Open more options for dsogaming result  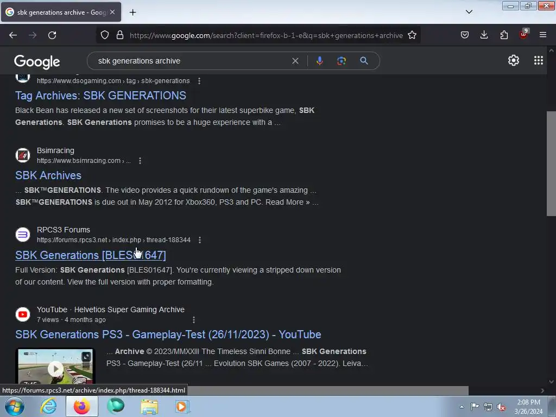point(199,81)
